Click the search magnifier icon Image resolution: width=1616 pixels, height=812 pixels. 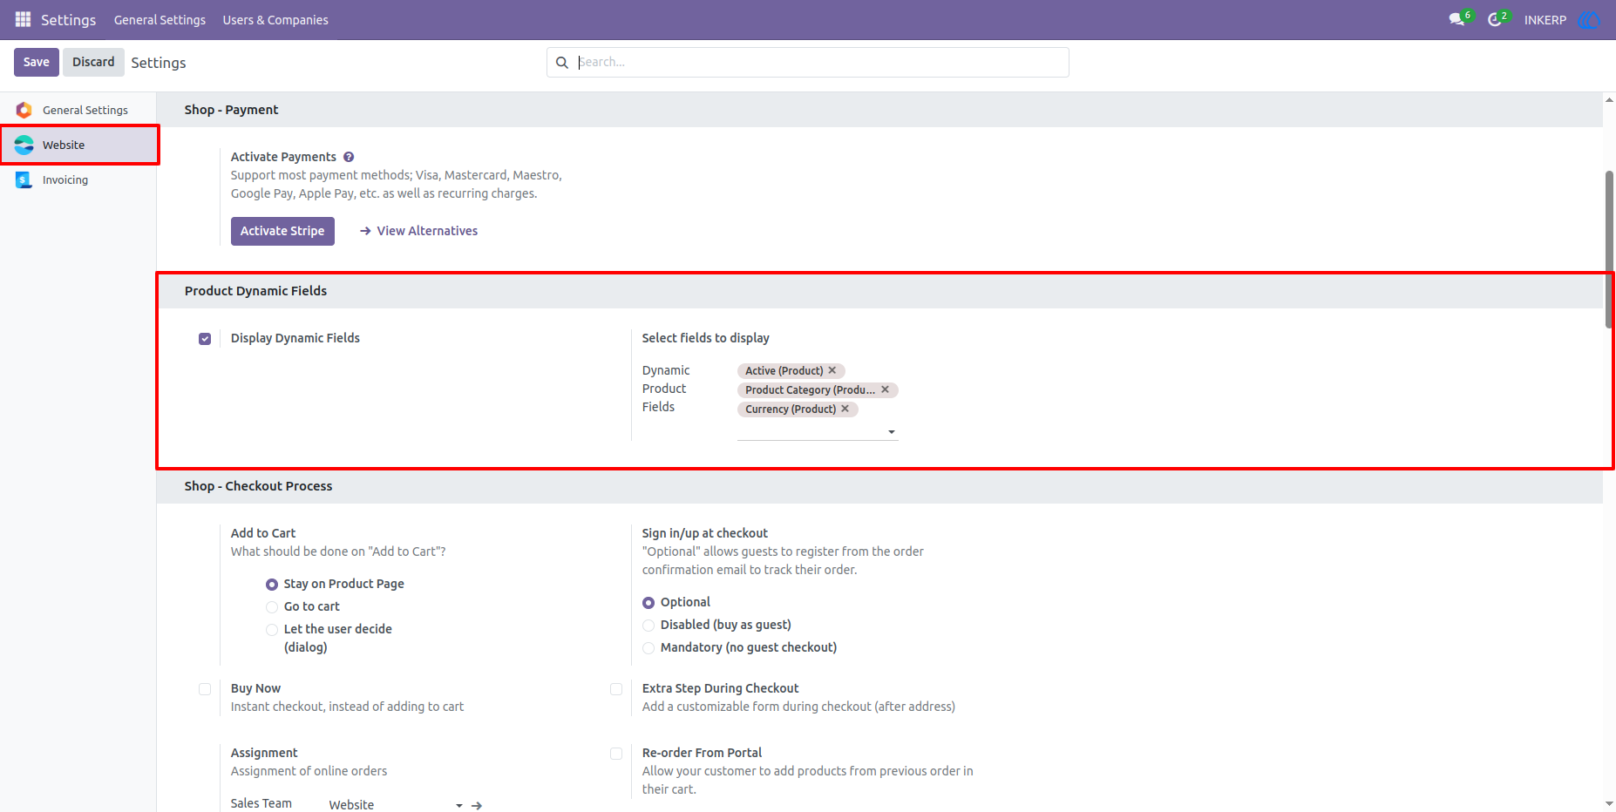pos(562,63)
